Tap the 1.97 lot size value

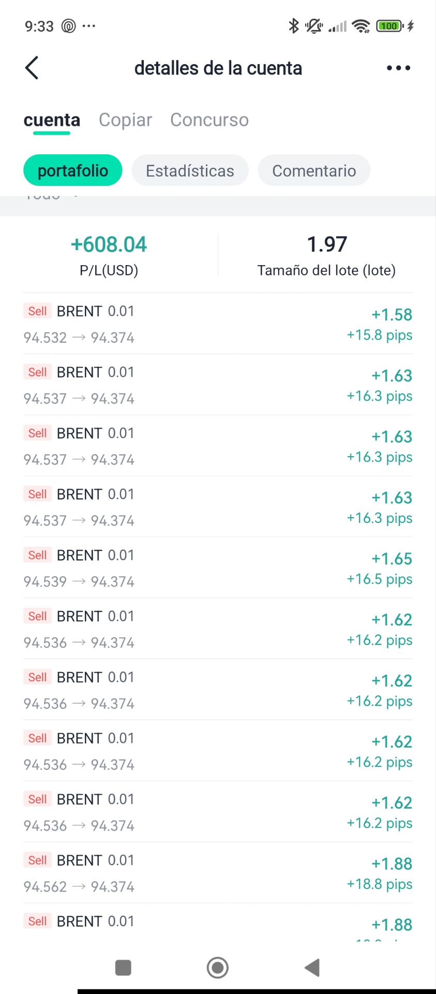(x=326, y=244)
